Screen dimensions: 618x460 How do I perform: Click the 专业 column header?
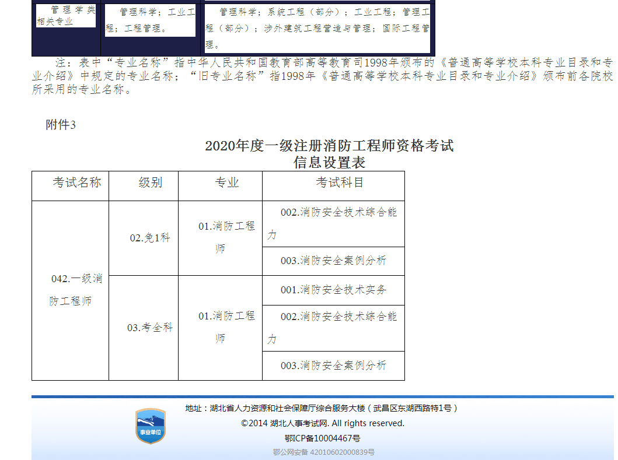(x=220, y=184)
